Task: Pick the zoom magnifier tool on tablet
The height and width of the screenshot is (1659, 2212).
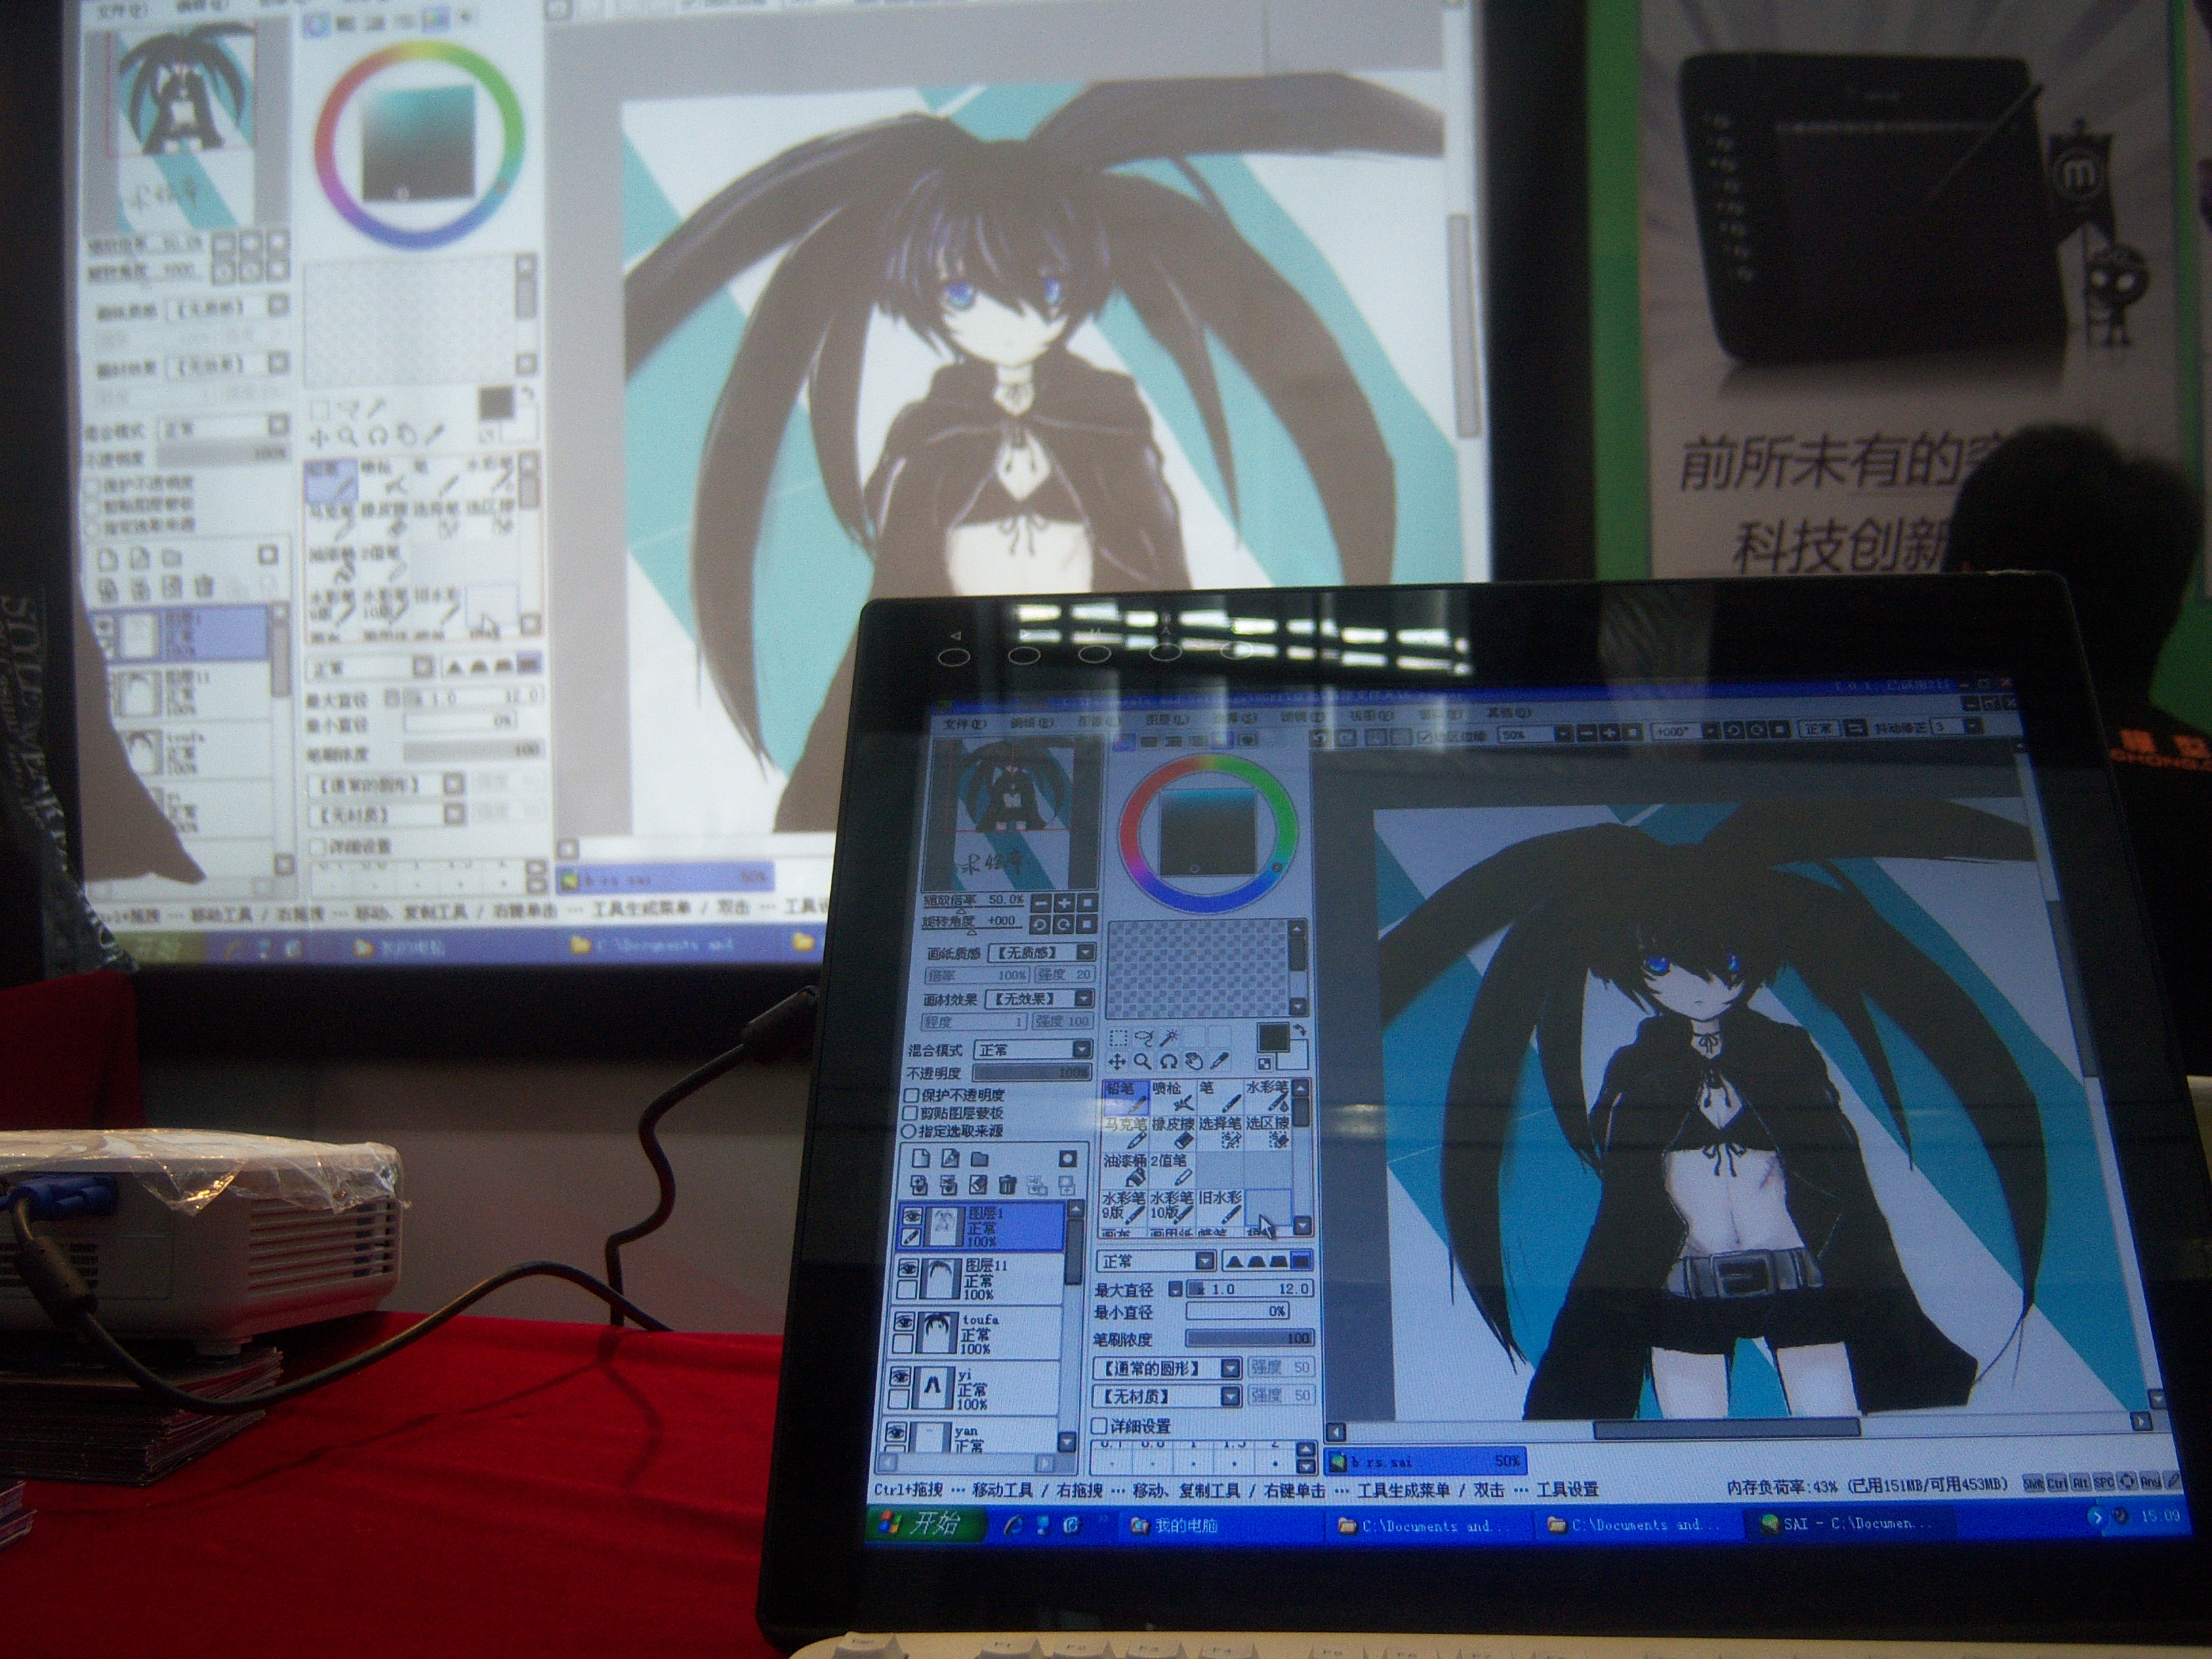Action: tap(1142, 1062)
